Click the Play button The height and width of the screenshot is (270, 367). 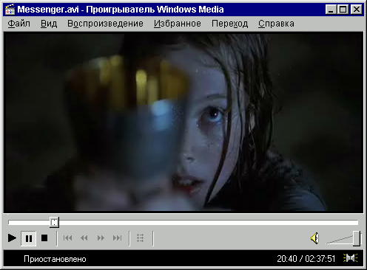click(x=12, y=238)
